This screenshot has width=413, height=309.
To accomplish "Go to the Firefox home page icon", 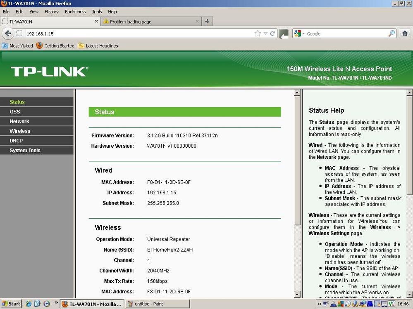I will [x=405, y=33].
